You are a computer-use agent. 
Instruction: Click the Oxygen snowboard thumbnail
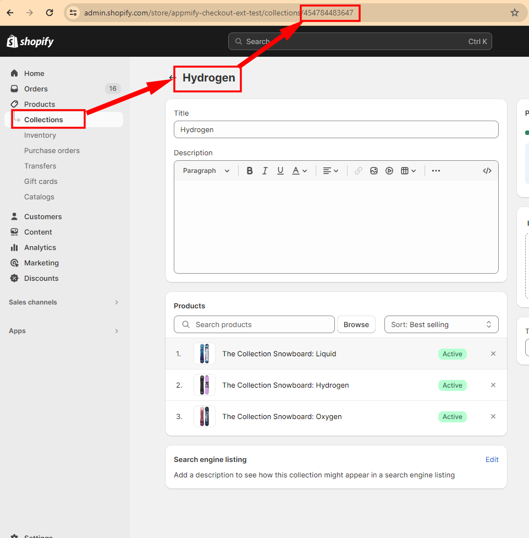tap(205, 416)
